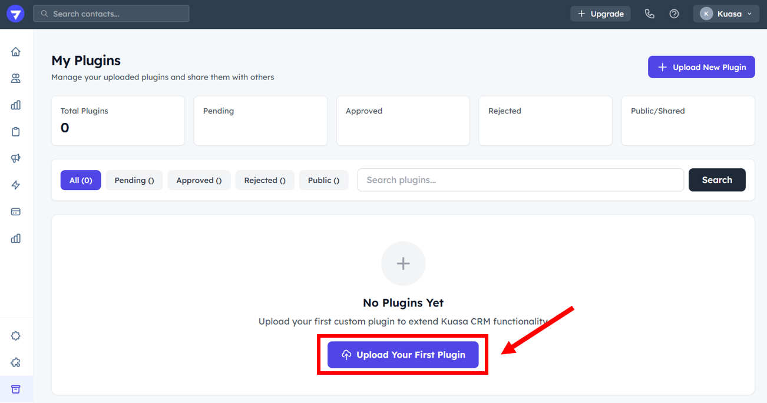Click the highlighted archive box sidebar icon
The width and height of the screenshot is (767, 403).
(16, 389)
